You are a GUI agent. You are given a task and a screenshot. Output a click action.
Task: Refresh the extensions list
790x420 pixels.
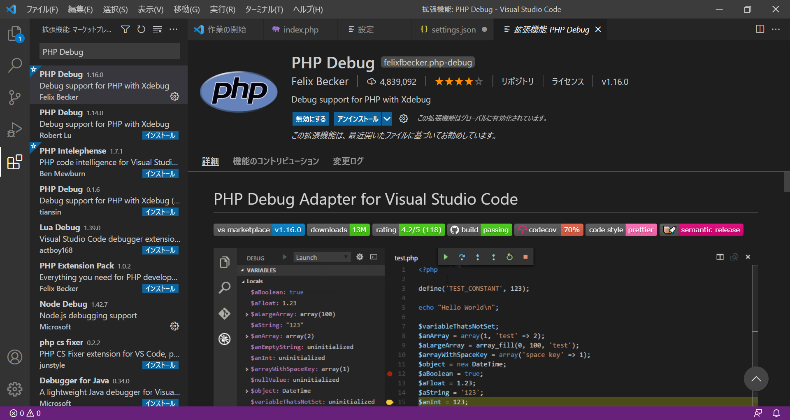[141, 29]
